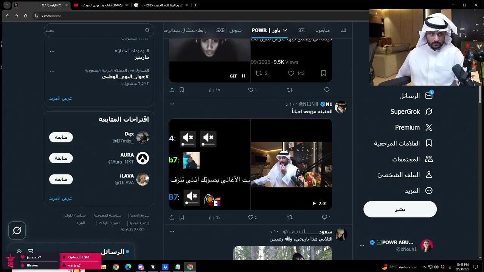Viewport: 484px width, 272px height.
Task: Open the Messages (الرسائل) envelope icon in sidebar
Action: tap(429, 96)
